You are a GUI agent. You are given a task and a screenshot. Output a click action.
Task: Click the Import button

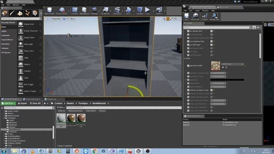pyautogui.click(x=22, y=104)
